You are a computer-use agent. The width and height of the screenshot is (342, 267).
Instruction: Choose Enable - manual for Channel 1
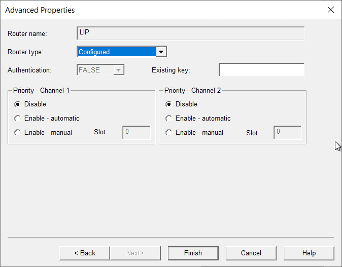(18, 133)
